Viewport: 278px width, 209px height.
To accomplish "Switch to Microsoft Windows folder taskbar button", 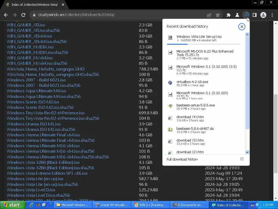I will tap(72, 205).
